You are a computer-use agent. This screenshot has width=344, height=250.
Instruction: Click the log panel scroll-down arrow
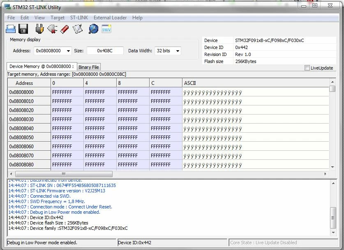pyautogui.click(x=333, y=233)
